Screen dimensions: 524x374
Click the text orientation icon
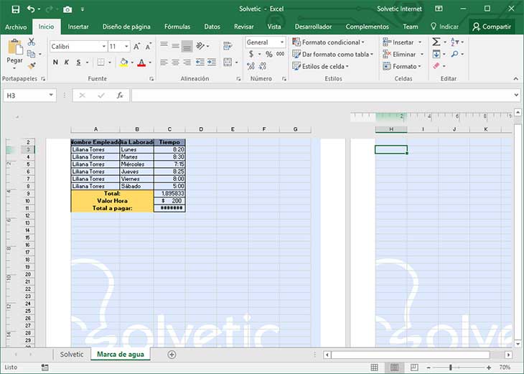tap(200, 46)
